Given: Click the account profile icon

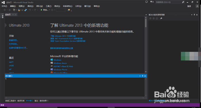Looking at the screenshot, I should (x=197, y=6).
